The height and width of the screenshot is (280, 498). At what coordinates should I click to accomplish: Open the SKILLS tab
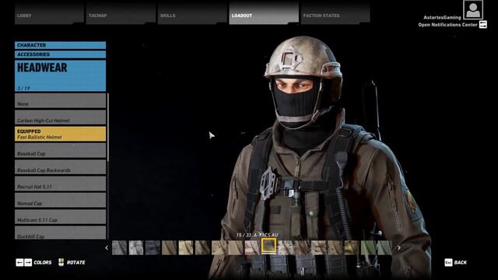[x=192, y=12]
